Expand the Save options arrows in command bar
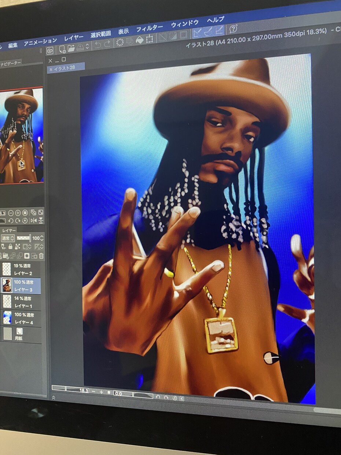The image size is (341, 455). [87, 46]
